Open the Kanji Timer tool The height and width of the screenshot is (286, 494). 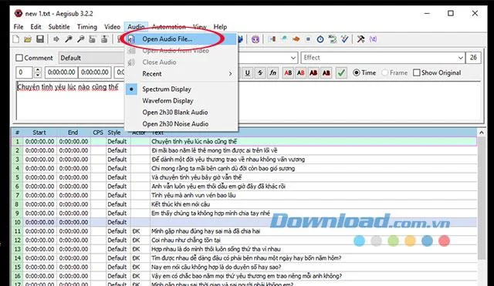click(333, 39)
